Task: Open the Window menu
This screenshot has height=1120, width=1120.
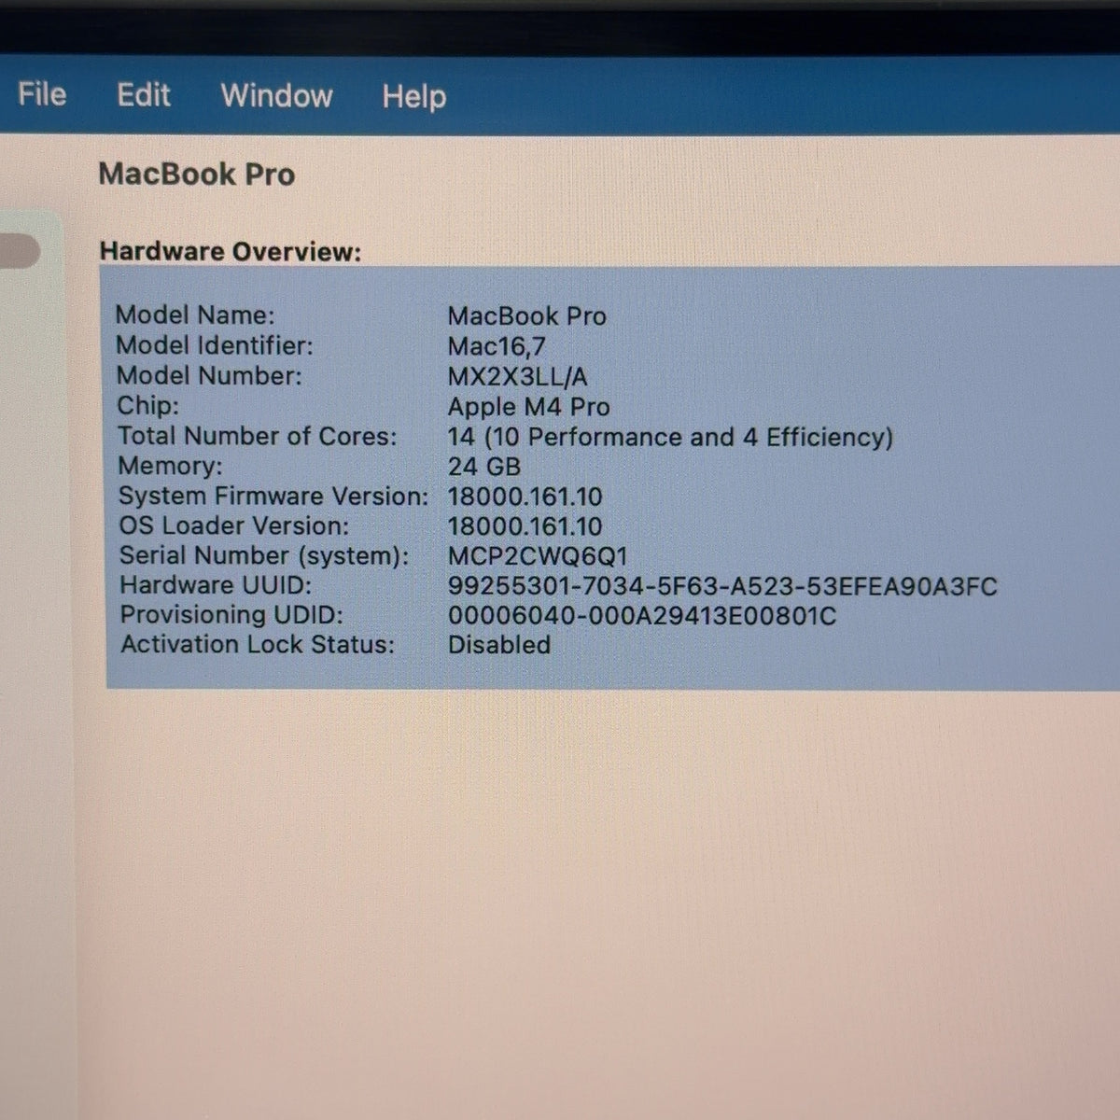Action: pyautogui.click(x=276, y=96)
